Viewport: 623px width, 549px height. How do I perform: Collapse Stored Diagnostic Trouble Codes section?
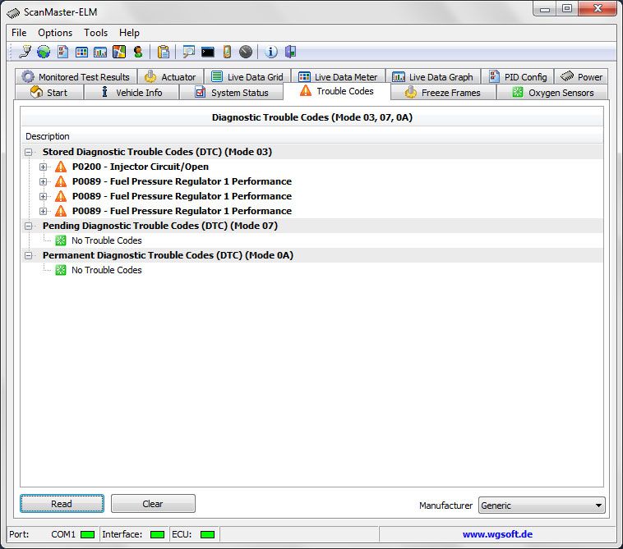click(x=28, y=152)
